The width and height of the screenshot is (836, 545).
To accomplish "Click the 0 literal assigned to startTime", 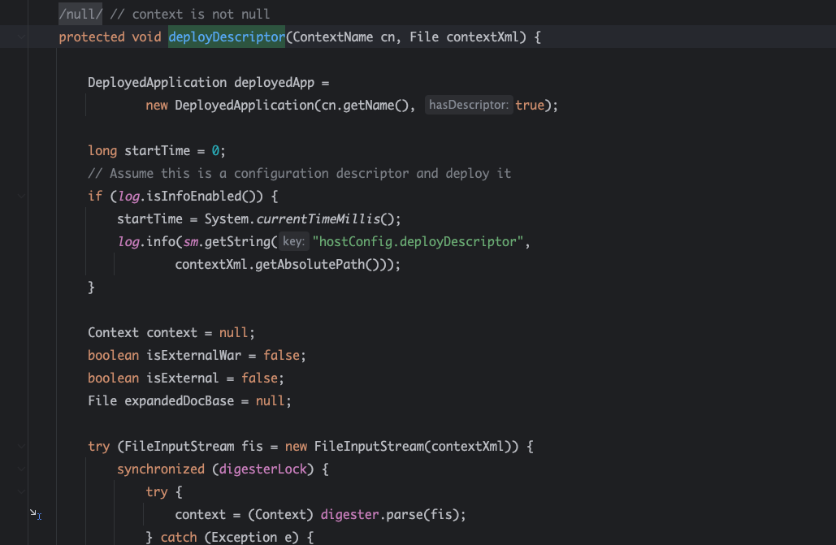I will pos(216,150).
